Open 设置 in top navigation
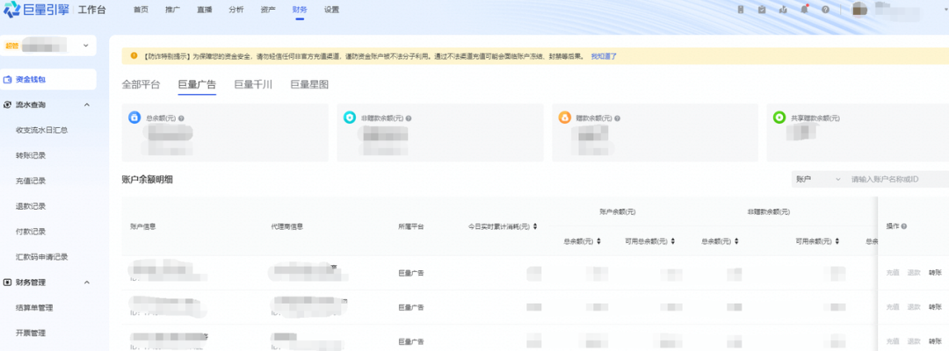 (331, 10)
